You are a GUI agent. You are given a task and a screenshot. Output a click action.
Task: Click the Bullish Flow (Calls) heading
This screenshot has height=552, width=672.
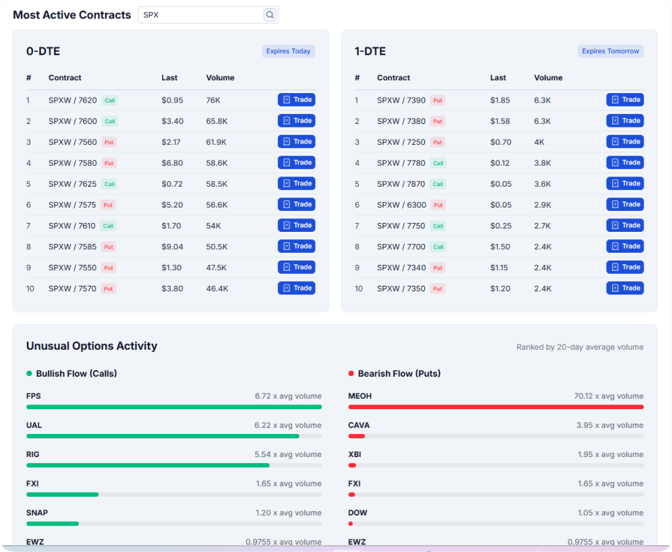[76, 373]
